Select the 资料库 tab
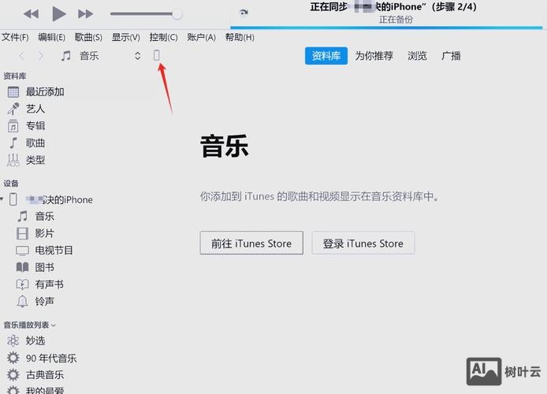The image size is (547, 394). (326, 56)
